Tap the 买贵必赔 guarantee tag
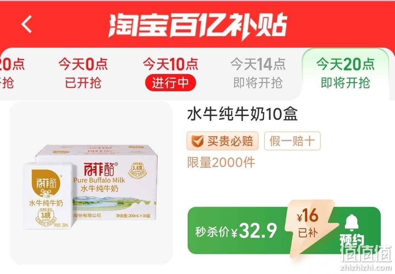Screen dimensions: 395x274 pos(222,141)
